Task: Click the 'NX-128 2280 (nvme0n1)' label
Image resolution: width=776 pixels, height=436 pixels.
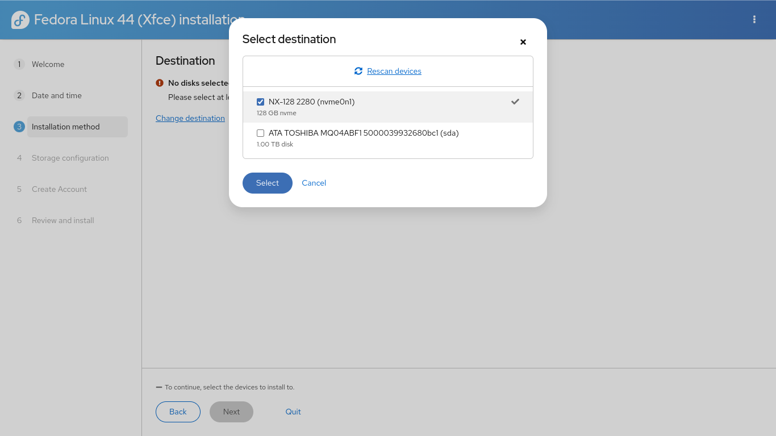Action: coord(311,102)
